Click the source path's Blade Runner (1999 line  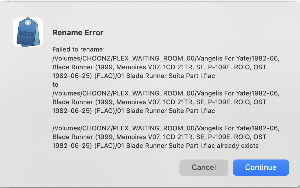(x=159, y=67)
